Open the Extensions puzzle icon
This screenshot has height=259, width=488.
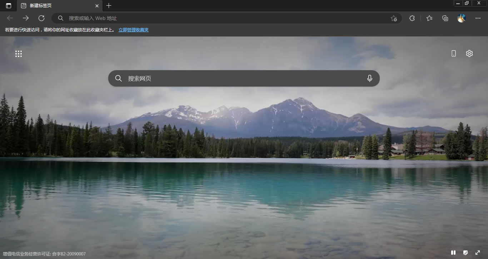coord(412,18)
